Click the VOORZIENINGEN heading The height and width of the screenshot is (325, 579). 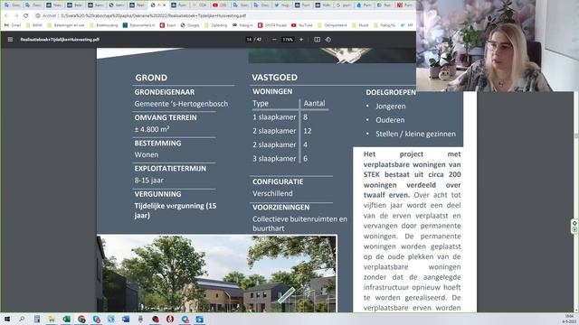281,208
